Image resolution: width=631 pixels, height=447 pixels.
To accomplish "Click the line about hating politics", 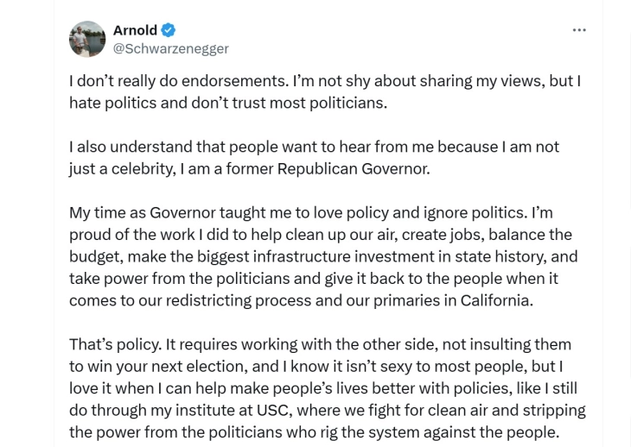I will click(228, 104).
